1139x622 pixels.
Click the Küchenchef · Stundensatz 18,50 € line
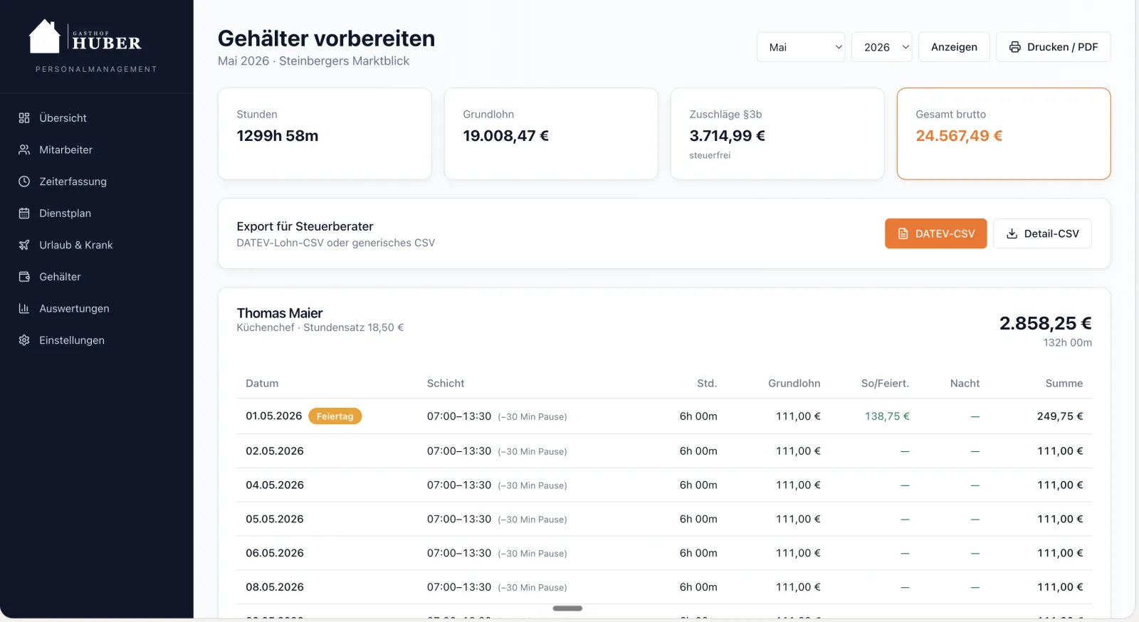[320, 327]
